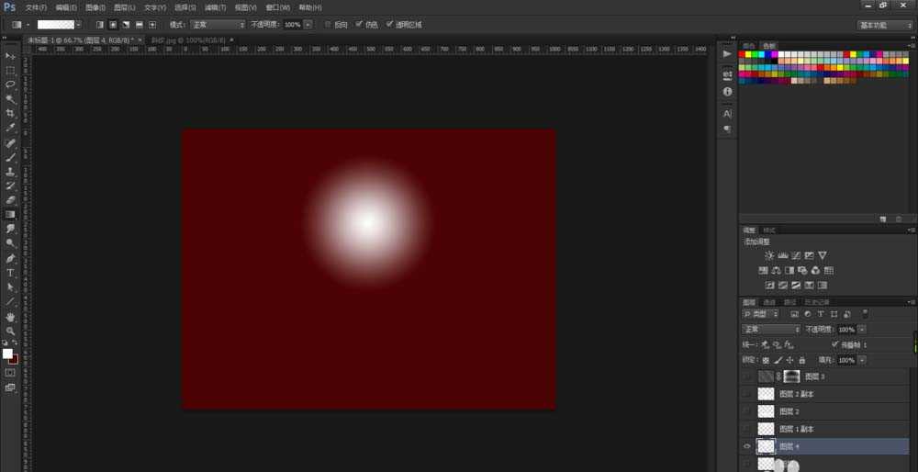Viewport: 918px width, 472px height.
Task: Select the Zoom magnifier tool
Action: click(x=10, y=331)
